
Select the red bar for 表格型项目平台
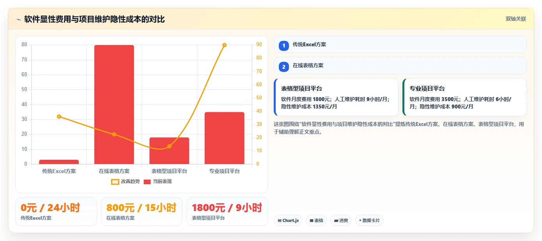(x=169, y=151)
